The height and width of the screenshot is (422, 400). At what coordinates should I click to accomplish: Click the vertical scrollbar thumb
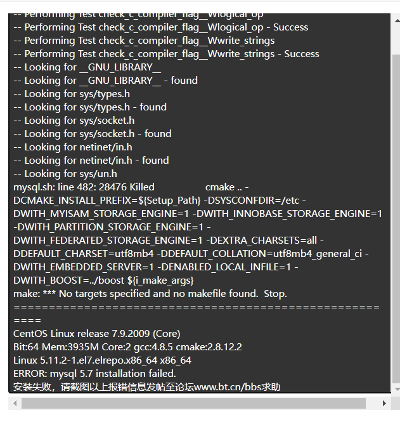(397, 219)
